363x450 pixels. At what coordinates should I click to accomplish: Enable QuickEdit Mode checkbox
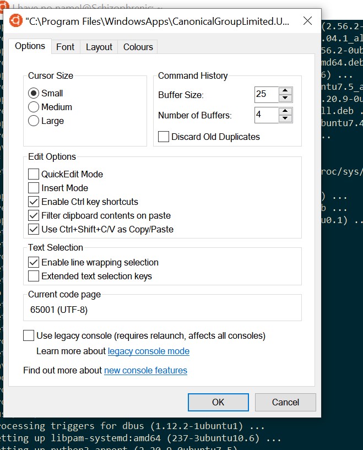(34, 174)
